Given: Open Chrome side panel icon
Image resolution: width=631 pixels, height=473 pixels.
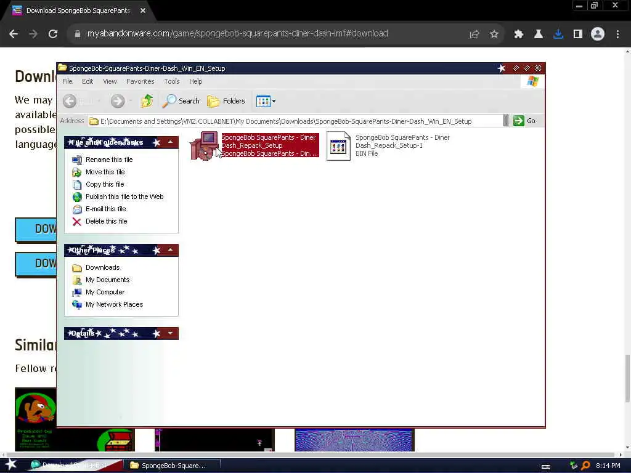Looking at the screenshot, I should (x=578, y=34).
